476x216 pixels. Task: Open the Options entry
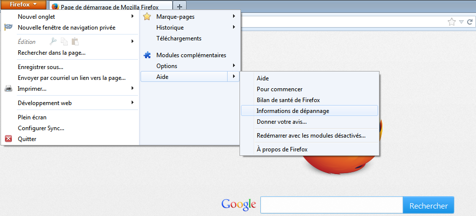(167, 66)
